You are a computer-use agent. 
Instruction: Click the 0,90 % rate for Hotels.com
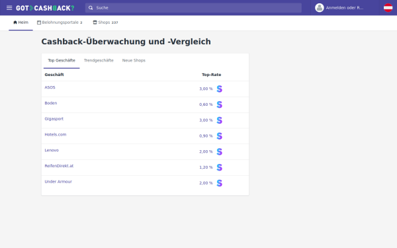pos(206,136)
